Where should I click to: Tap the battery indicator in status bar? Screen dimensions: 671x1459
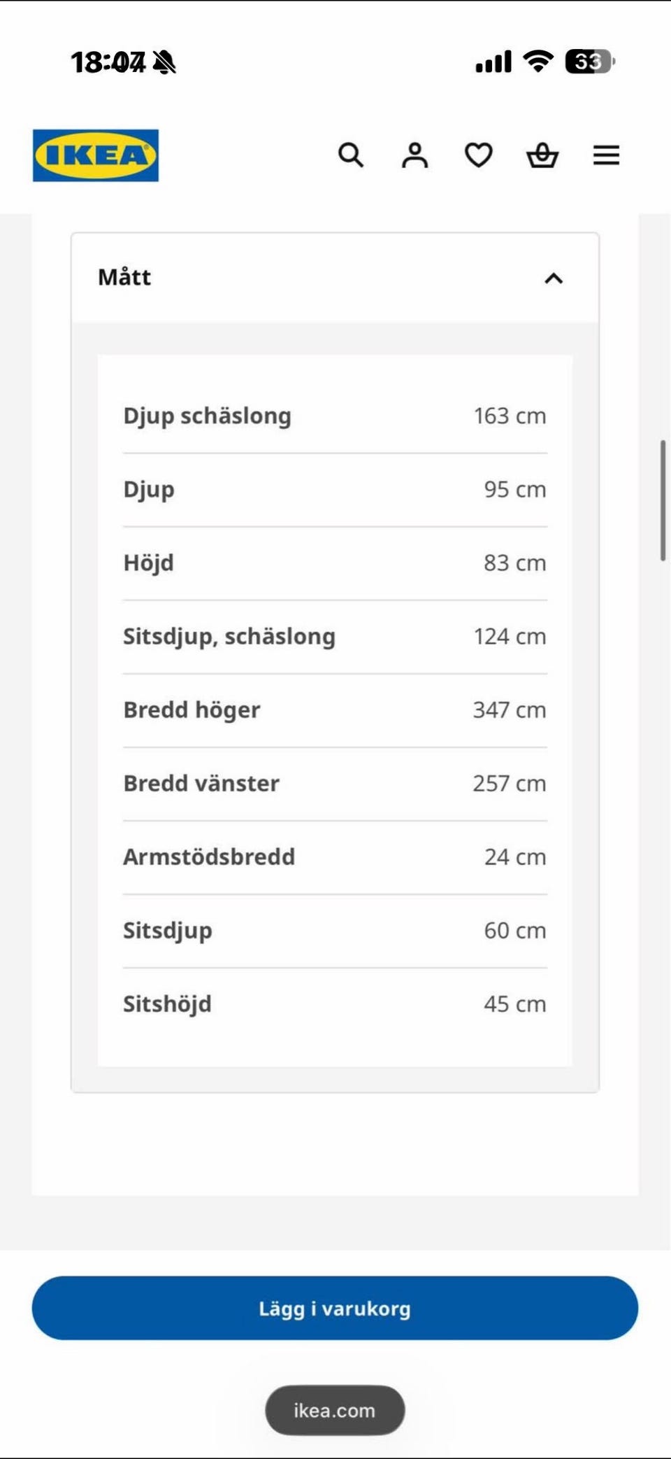pos(590,62)
